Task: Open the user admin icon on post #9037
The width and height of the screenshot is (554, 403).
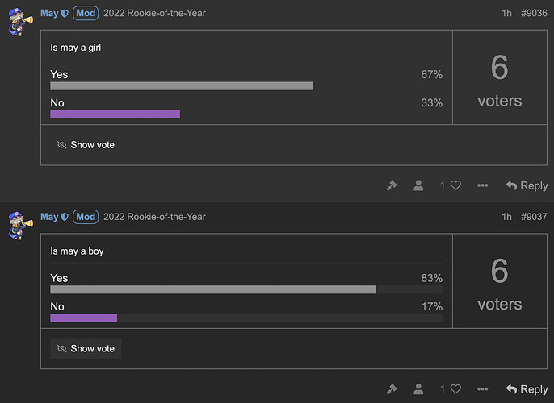Action: (418, 389)
